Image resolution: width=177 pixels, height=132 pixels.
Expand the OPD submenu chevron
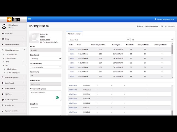[24, 62]
